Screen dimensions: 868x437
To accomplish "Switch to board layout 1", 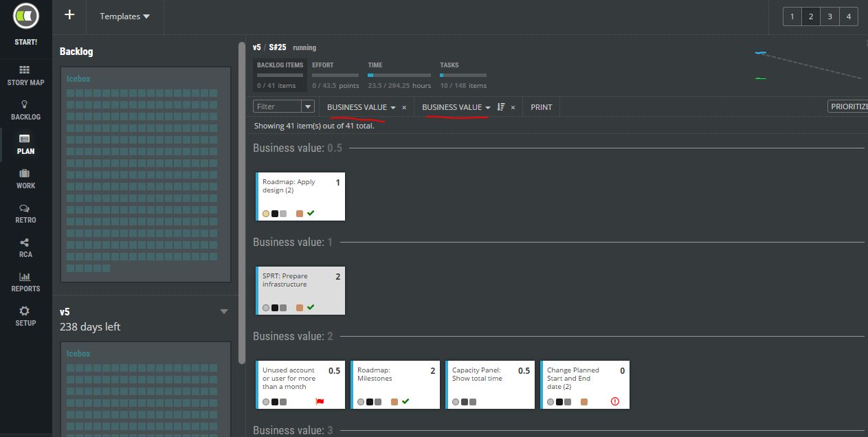I will tap(792, 16).
